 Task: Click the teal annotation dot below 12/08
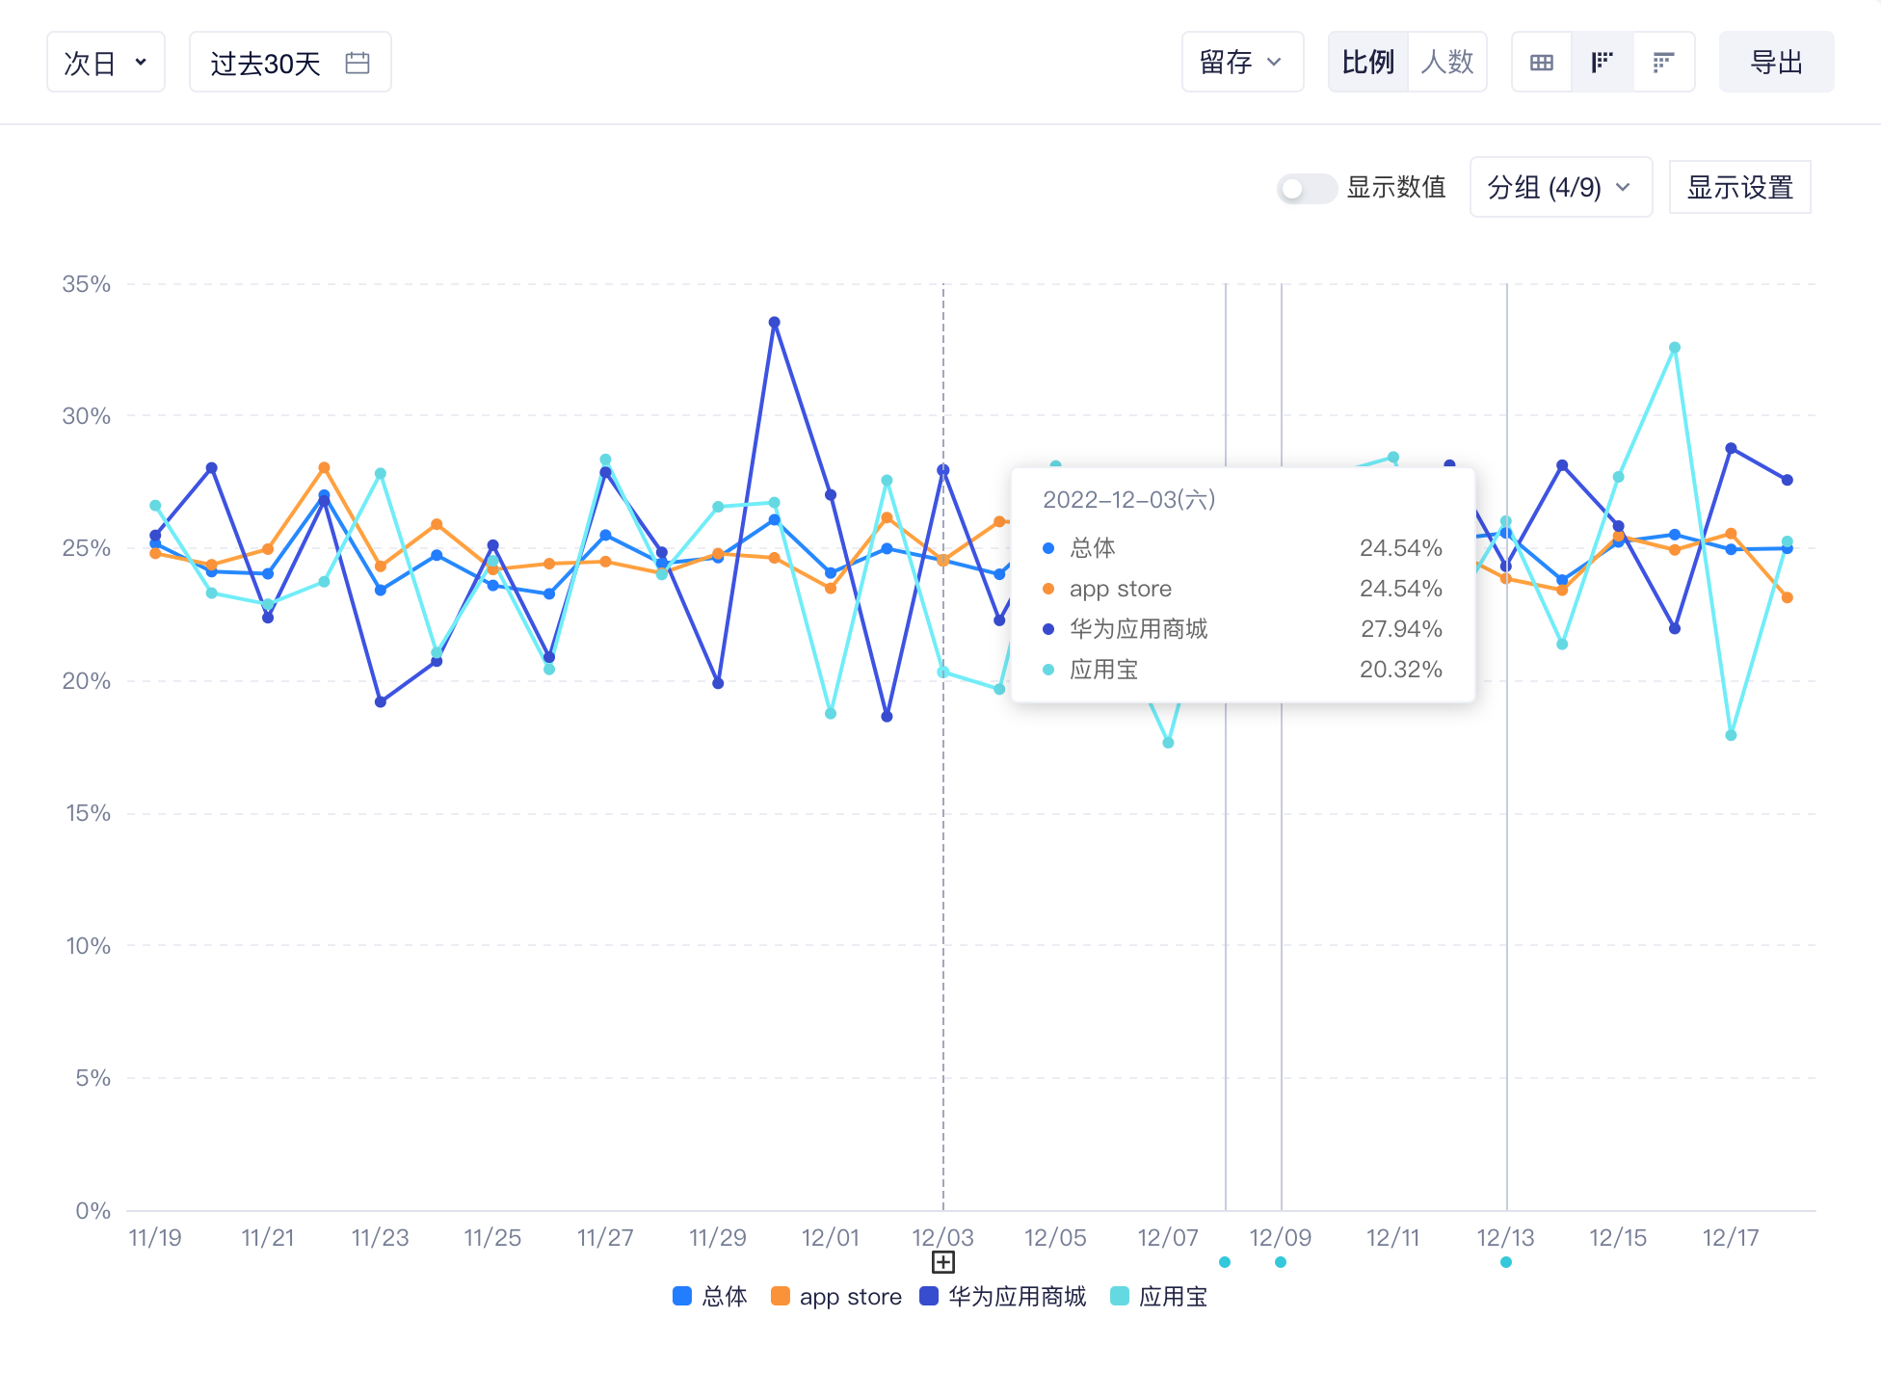[1225, 1262]
